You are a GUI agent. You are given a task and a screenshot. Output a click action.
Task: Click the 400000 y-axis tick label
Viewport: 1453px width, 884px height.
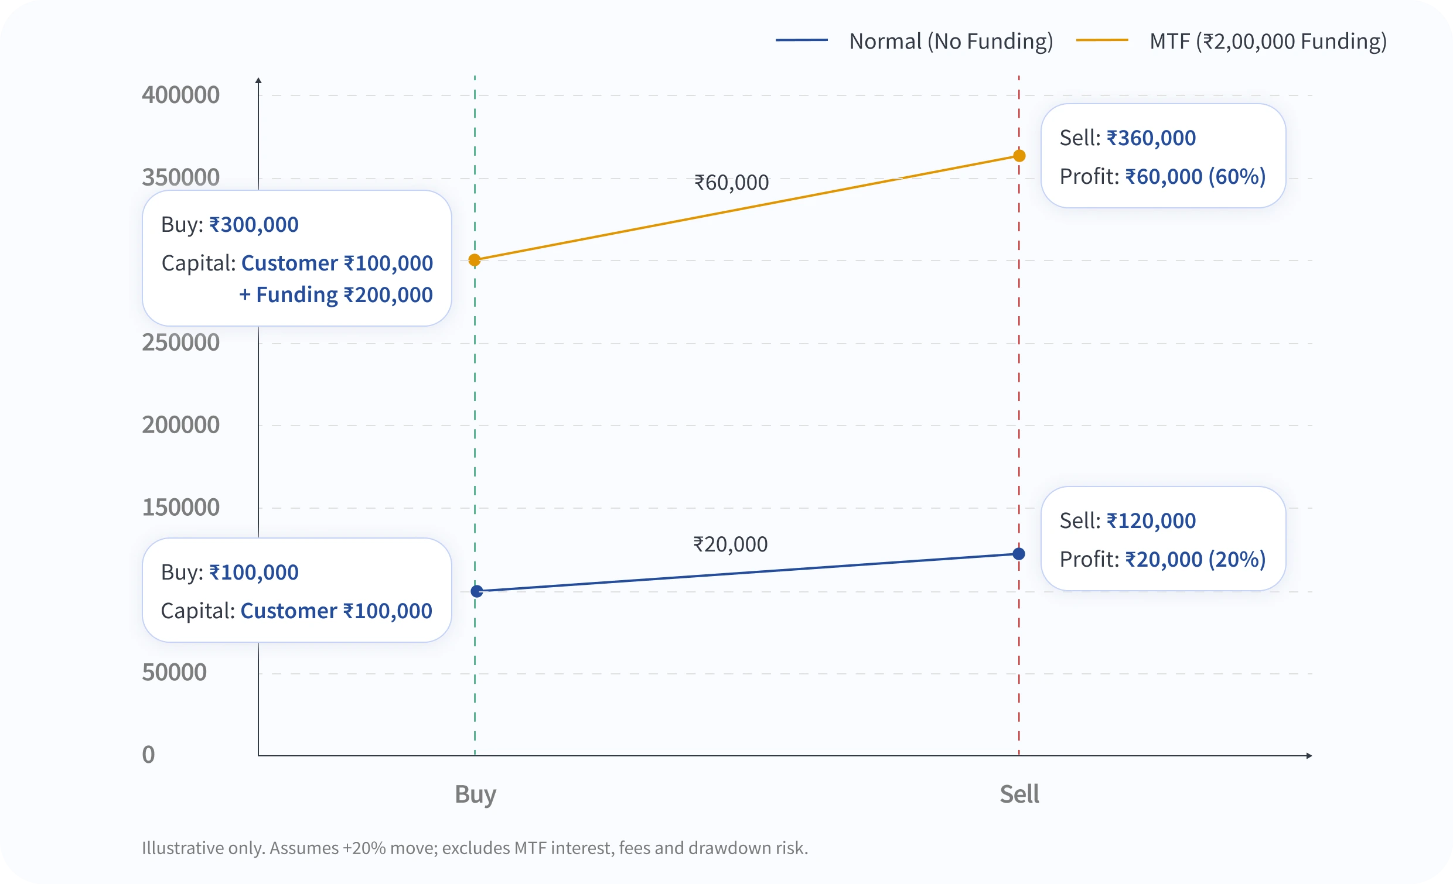tap(180, 95)
